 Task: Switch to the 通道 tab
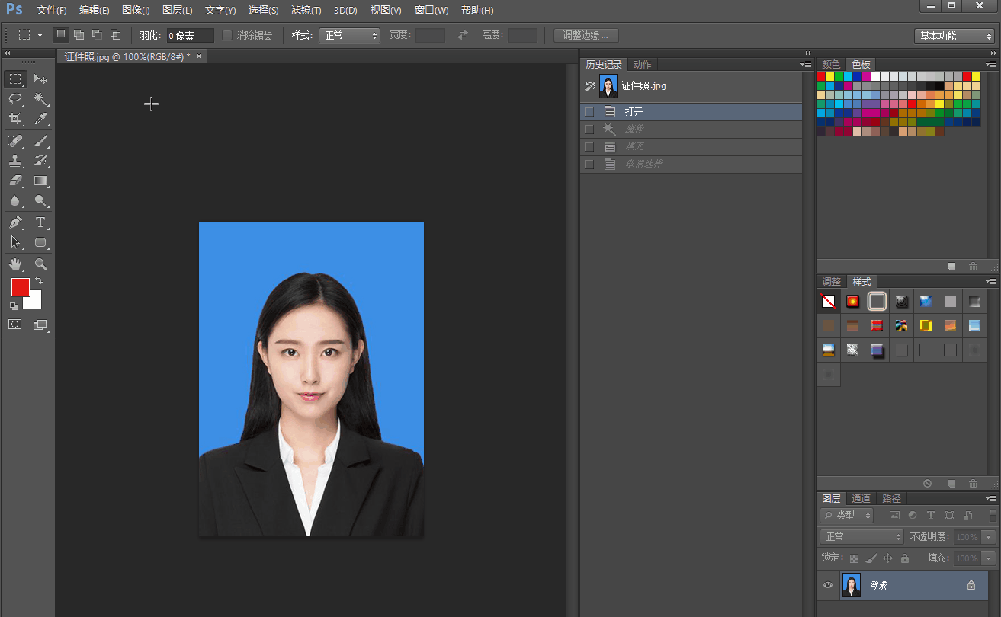pyautogui.click(x=861, y=498)
